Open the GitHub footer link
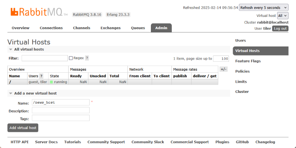This screenshot has width=296, height=148. pos(242,142)
